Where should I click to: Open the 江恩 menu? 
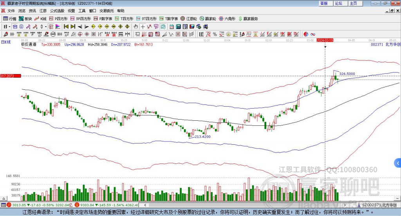[43, 11]
